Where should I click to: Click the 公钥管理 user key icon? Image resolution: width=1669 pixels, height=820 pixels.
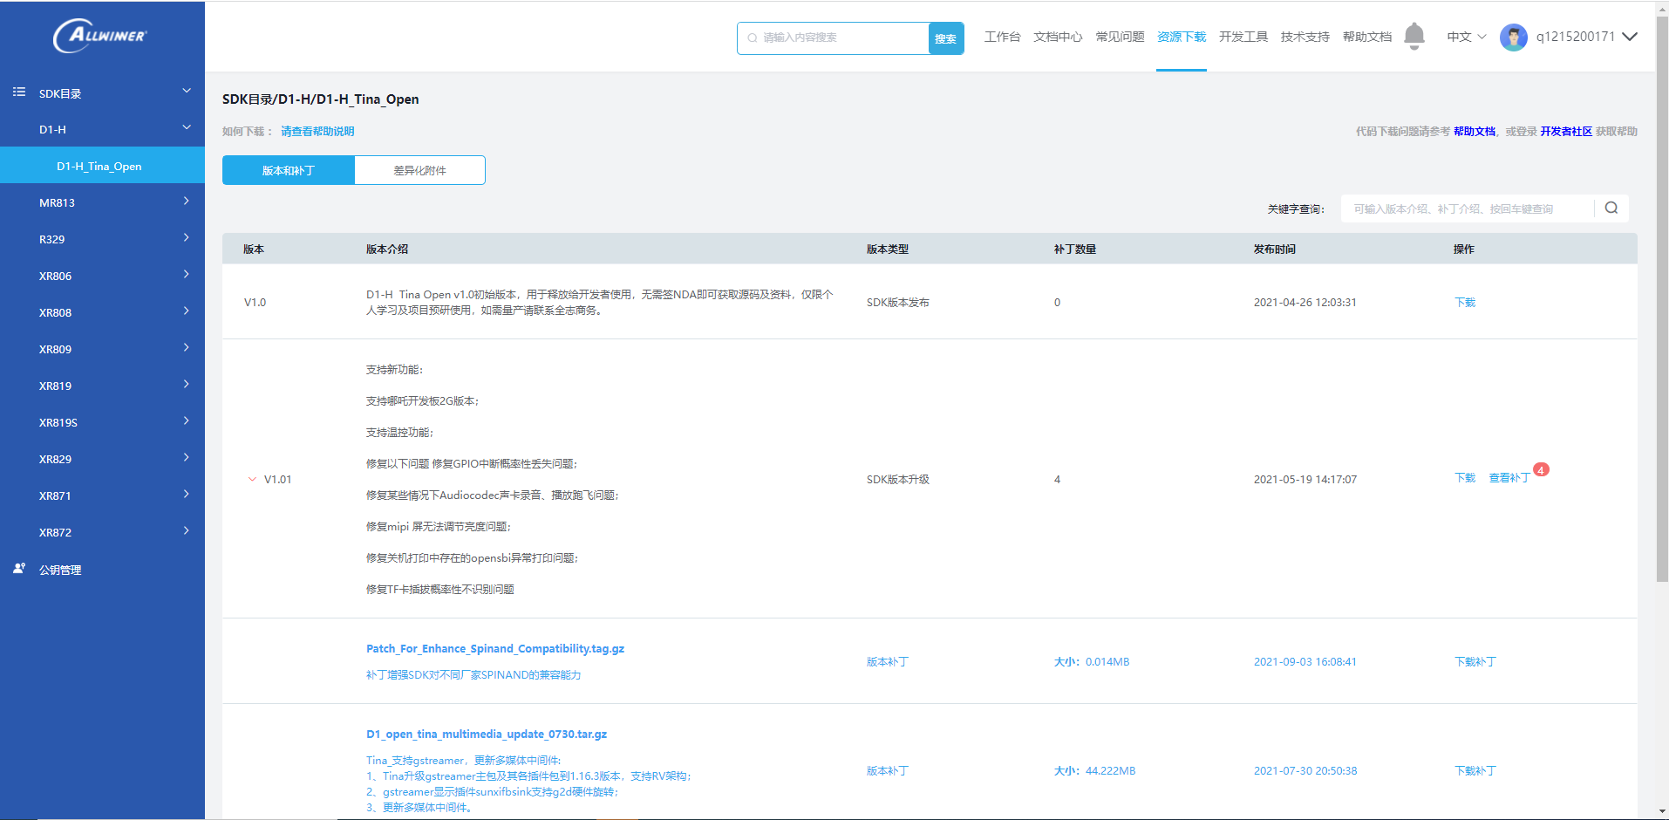point(19,568)
